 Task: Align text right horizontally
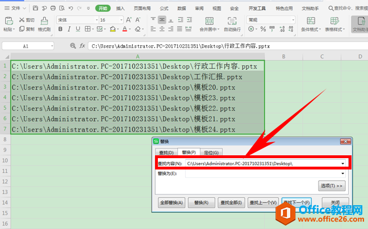[x=171, y=29]
